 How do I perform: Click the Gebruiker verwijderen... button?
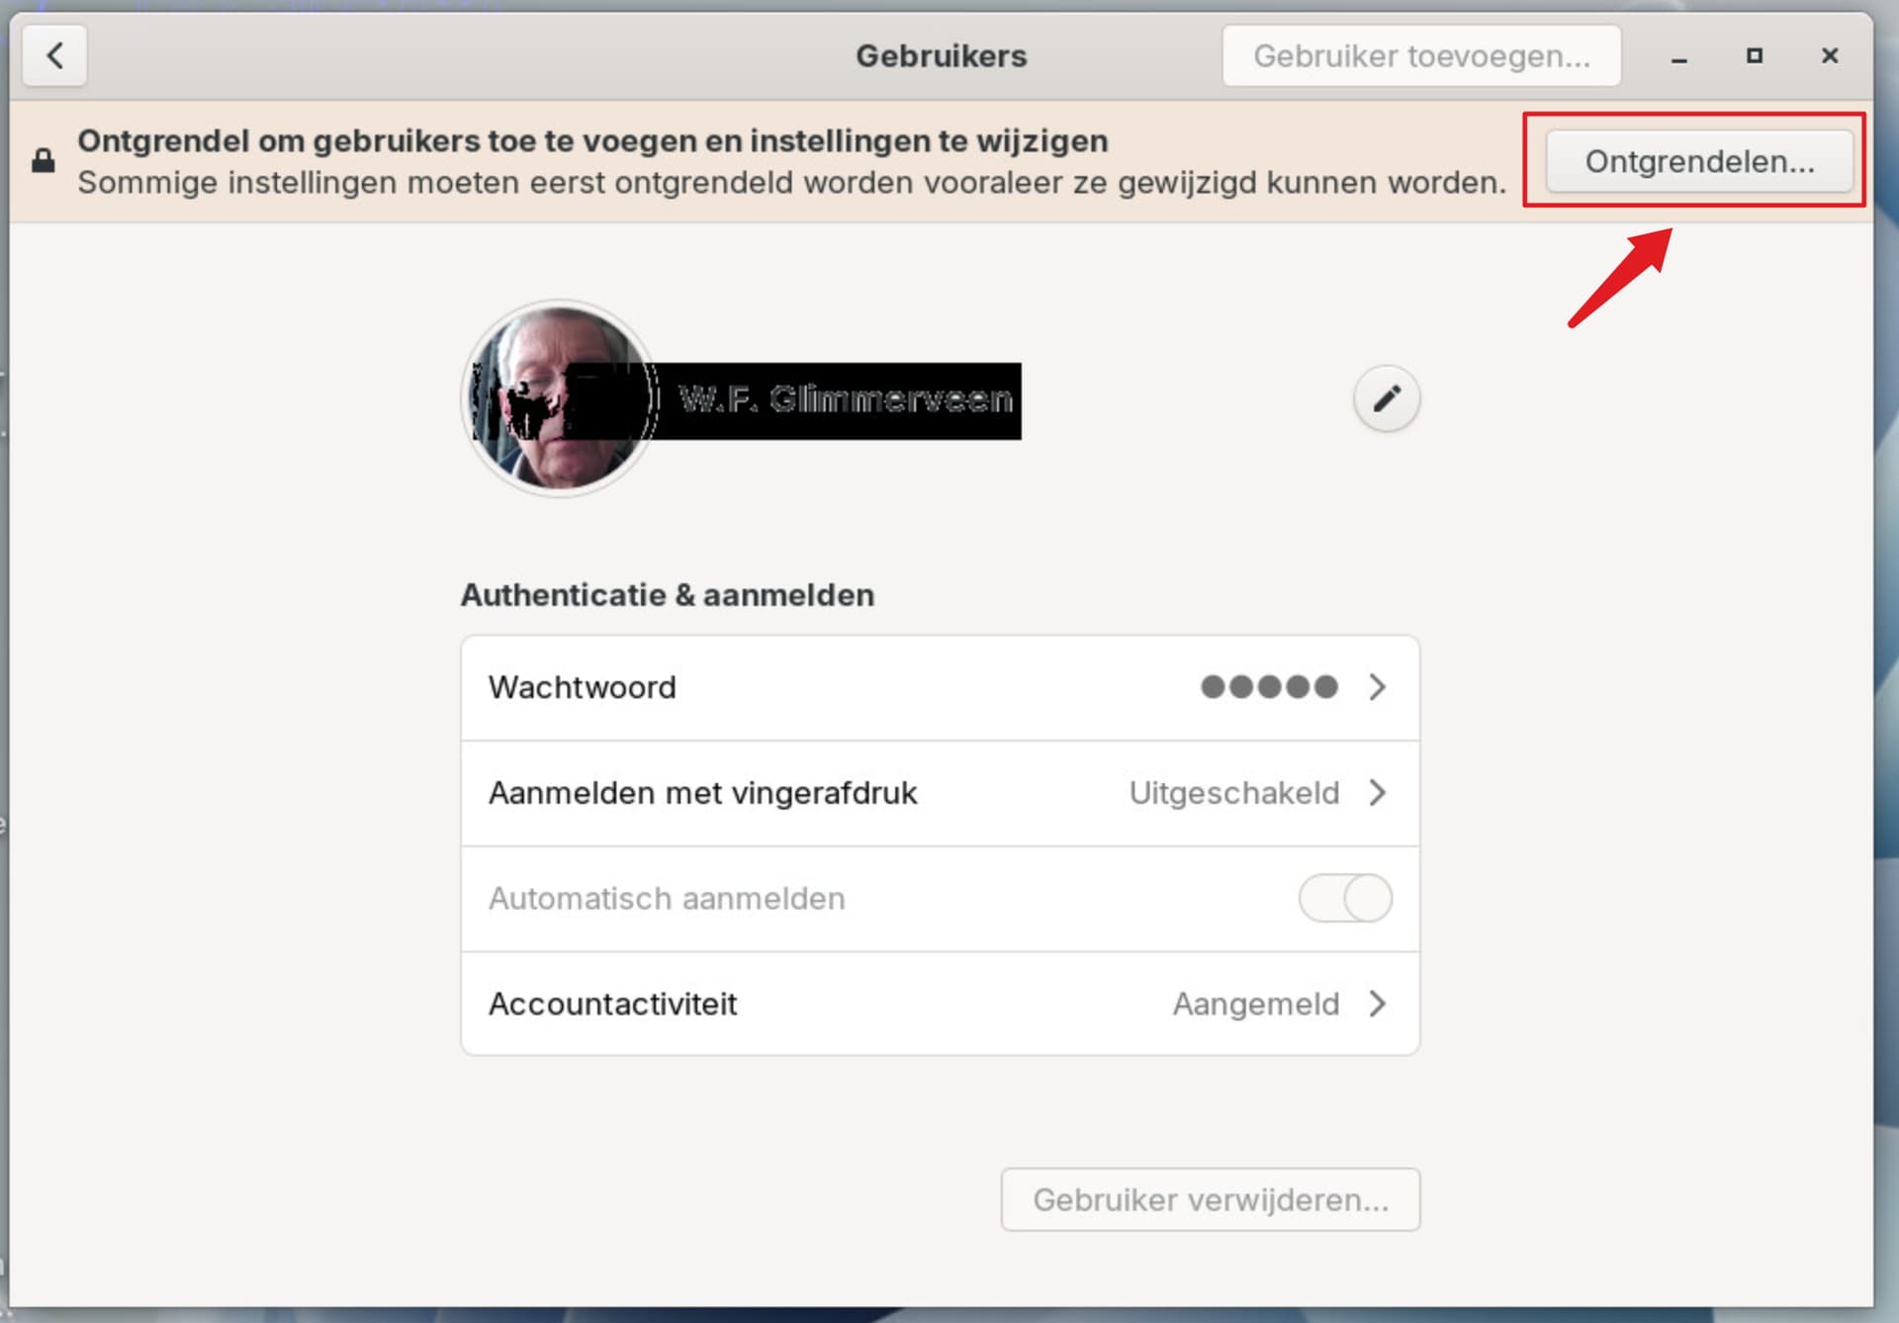pos(1210,1199)
